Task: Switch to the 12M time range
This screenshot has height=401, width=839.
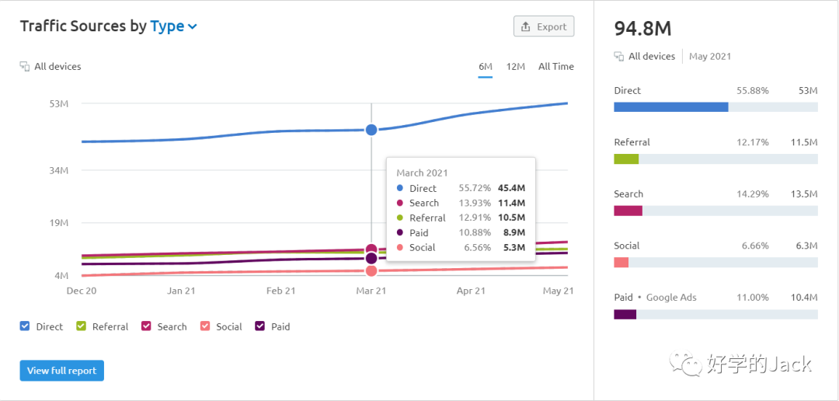Action: (515, 66)
